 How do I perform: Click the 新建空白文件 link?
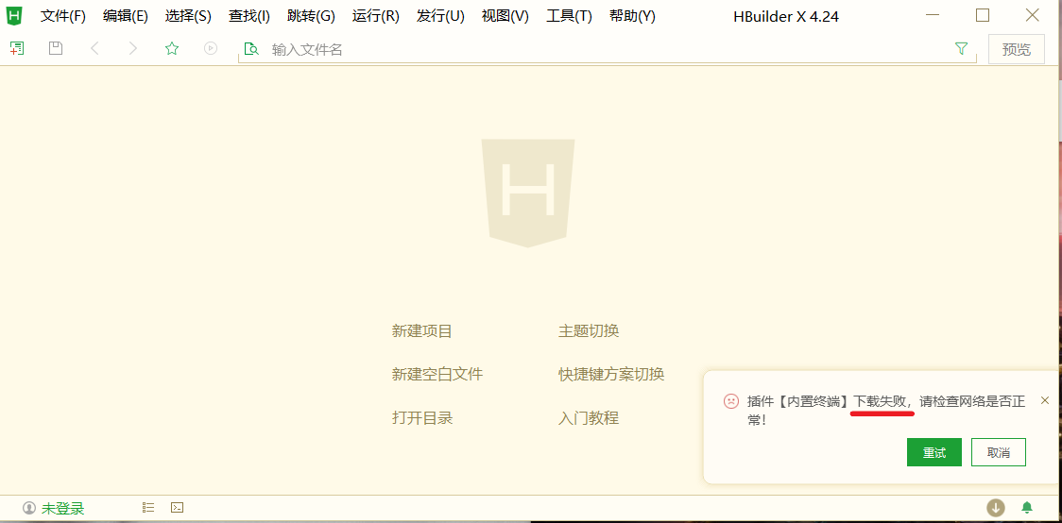pos(437,374)
